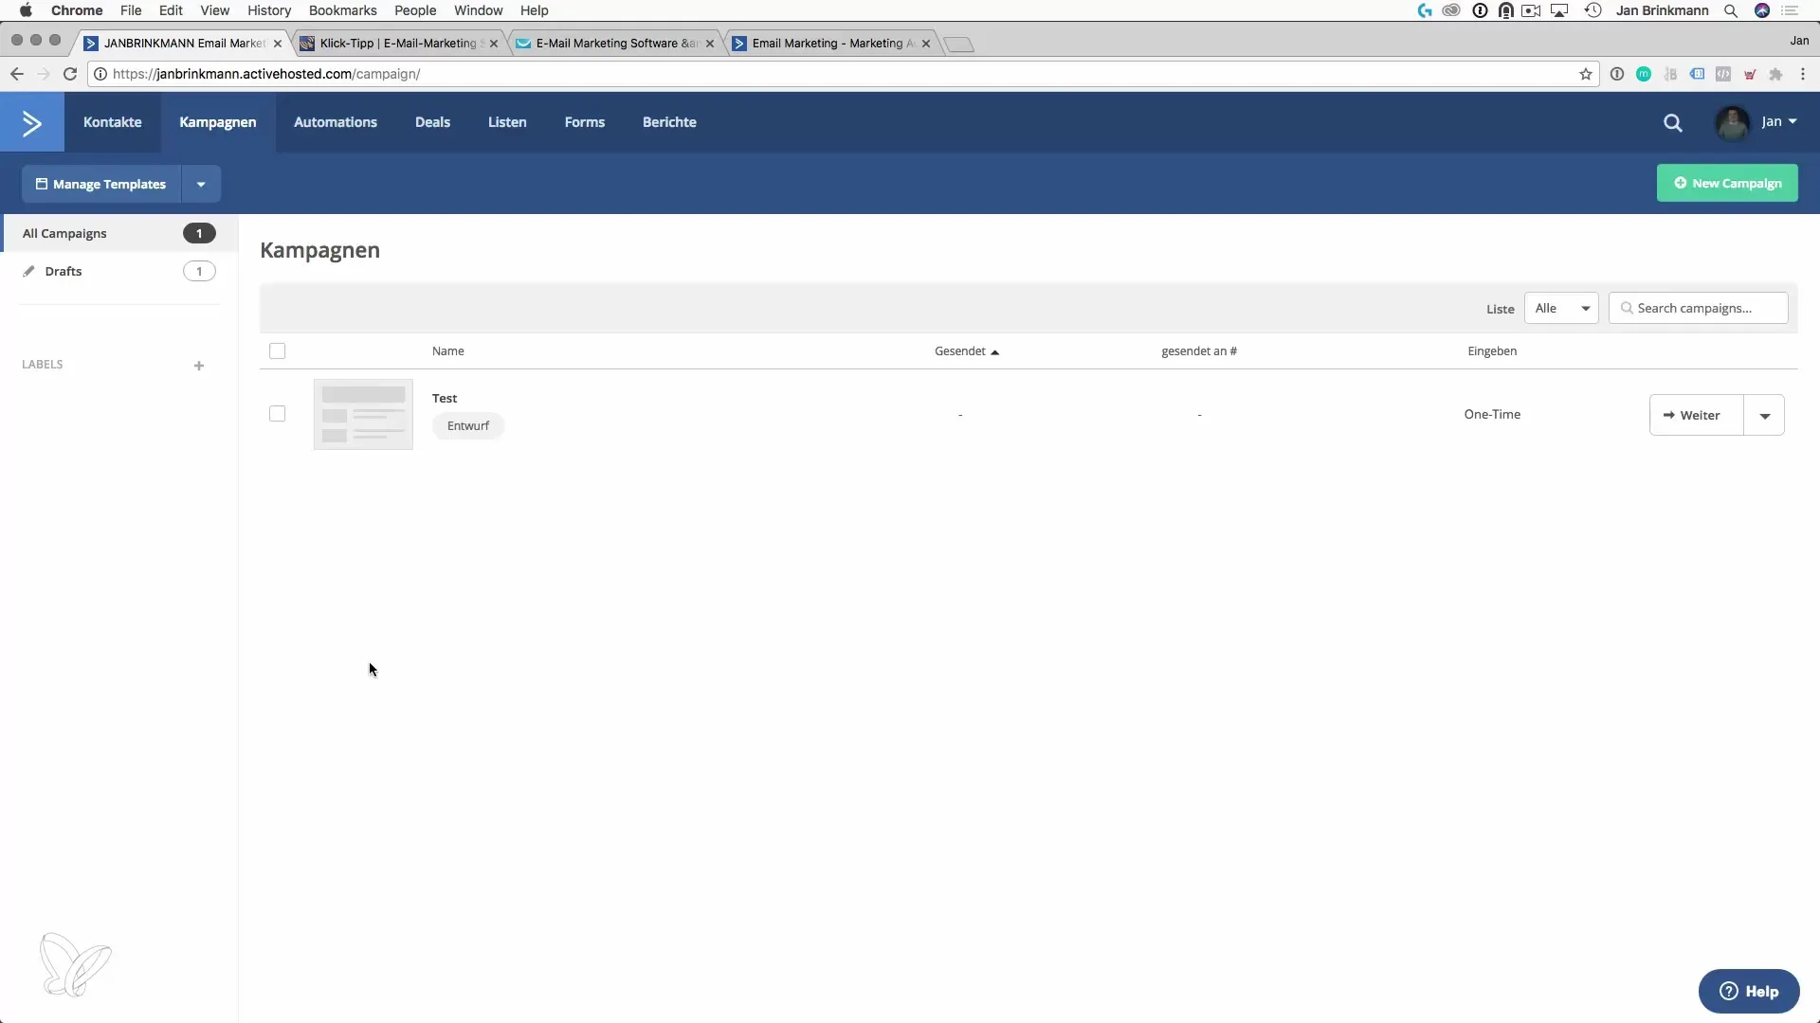The width and height of the screenshot is (1820, 1023).
Task: Go to the Kontakte tab
Action: [x=113, y=122]
